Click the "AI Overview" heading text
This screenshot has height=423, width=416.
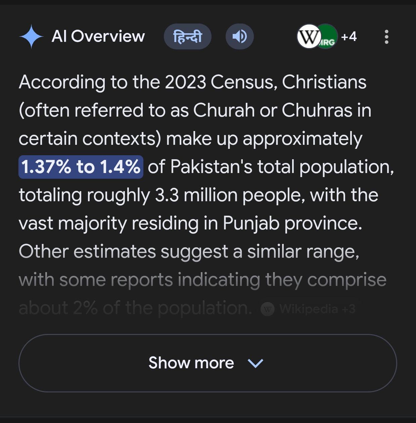[x=98, y=37]
